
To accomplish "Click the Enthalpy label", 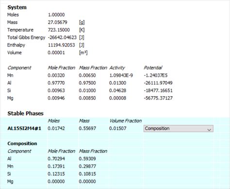I will (x=16, y=45).
